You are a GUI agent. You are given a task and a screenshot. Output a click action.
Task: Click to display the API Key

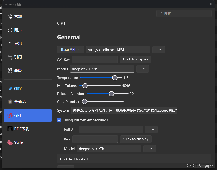(135, 59)
